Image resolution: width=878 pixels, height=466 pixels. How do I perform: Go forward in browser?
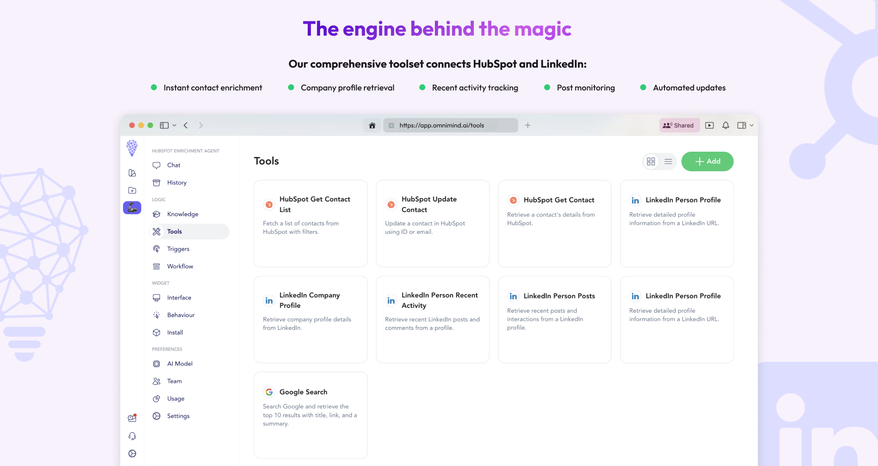201,126
